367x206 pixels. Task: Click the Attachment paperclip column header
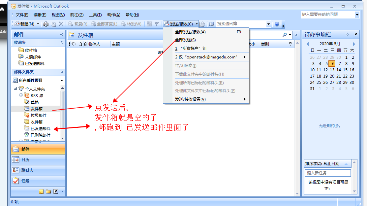pyautogui.click(x=85, y=44)
